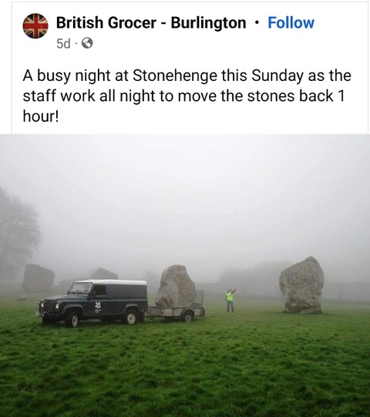This screenshot has height=417, width=370.
Task: Click the Land Rover's white roof
Action: pos(110,282)
